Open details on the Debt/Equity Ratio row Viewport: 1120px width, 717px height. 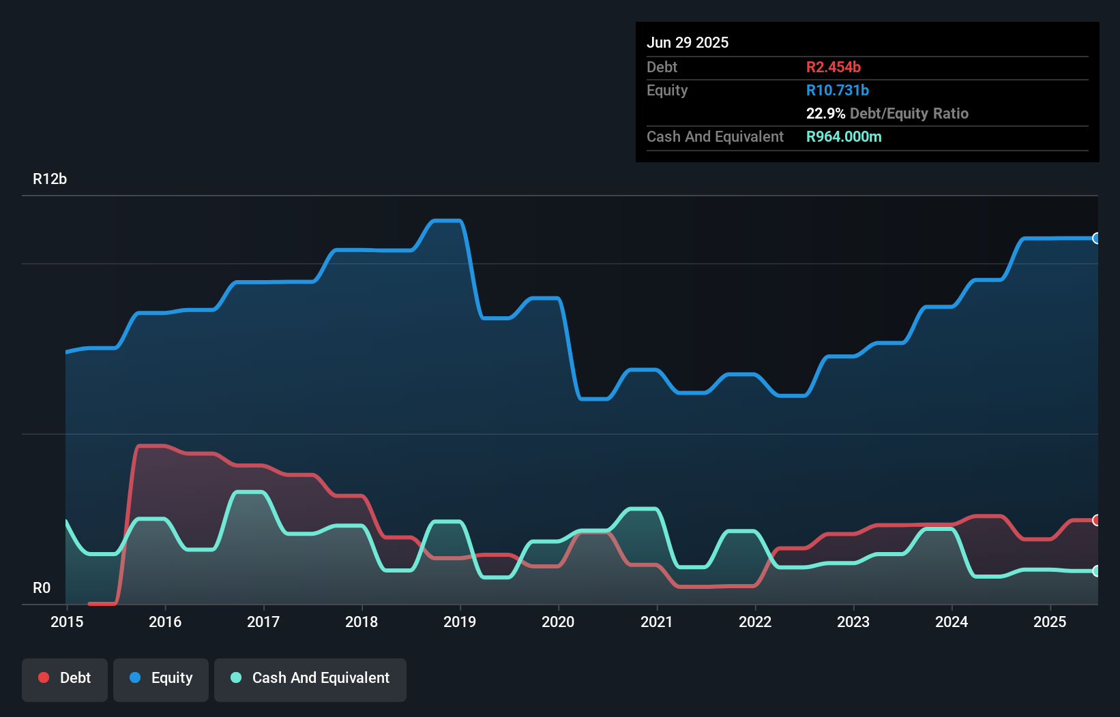point(887,113)
